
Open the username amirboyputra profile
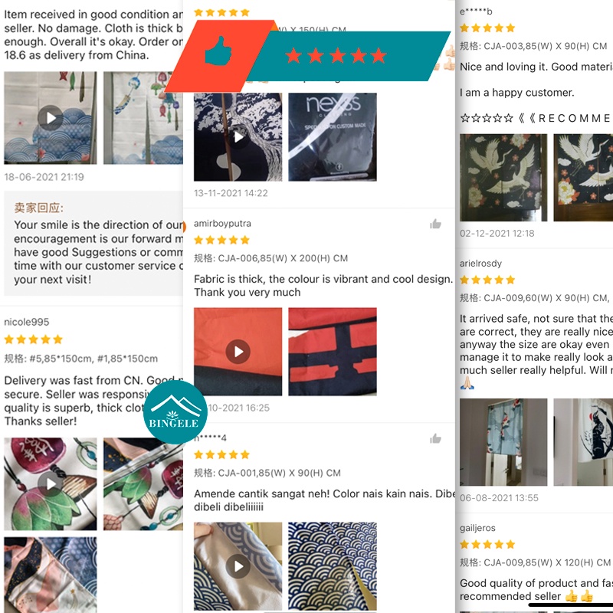point(222,223)
